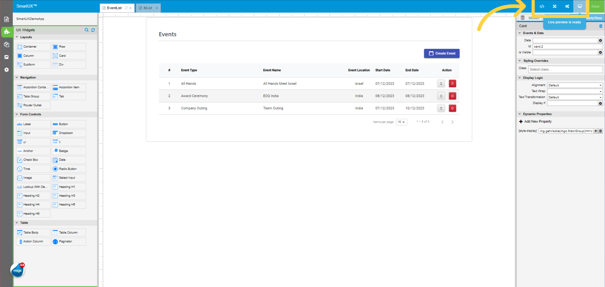The image size is (605, 287).
Task: Refresh the UX Widgets list
Action: 93,30
